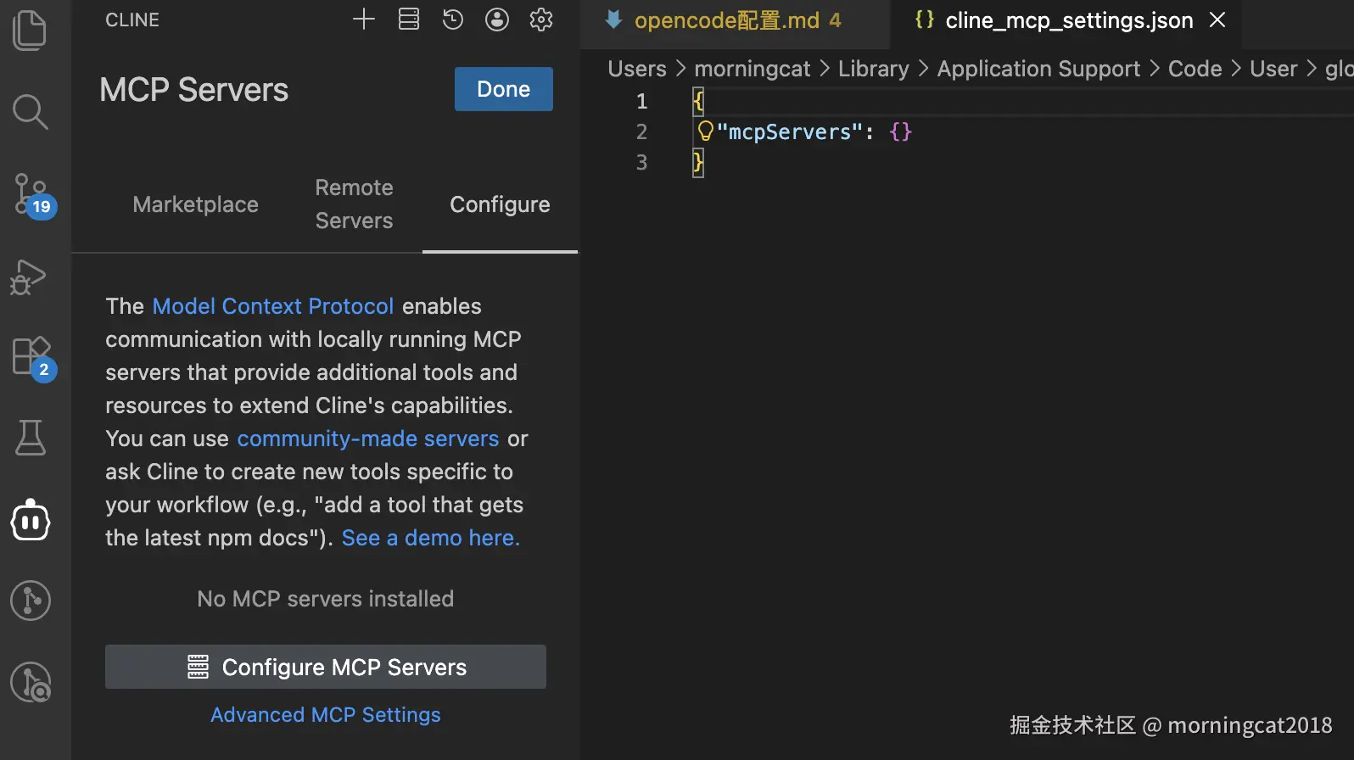This screenshot has height=760, width=1354.
Task: Click the Configure MCP Servers button
Action: (x=326, y=668)
